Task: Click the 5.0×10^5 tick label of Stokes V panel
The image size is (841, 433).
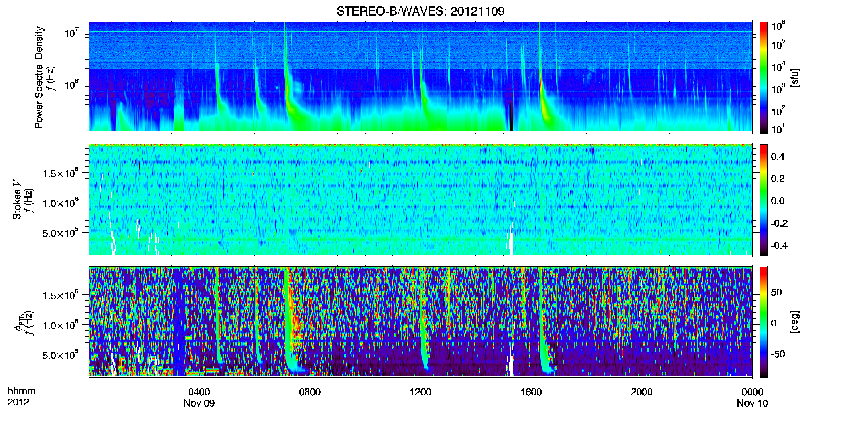Action: pos(61,233)
